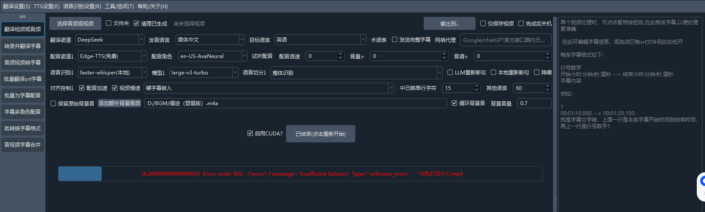The width and height of the screenshot is (705, 212).
Task: Enable the 文件夹 checkbox
Action: tap(109, 23)
